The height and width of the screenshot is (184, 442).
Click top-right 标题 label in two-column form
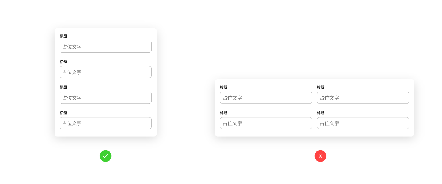[321, 87]
